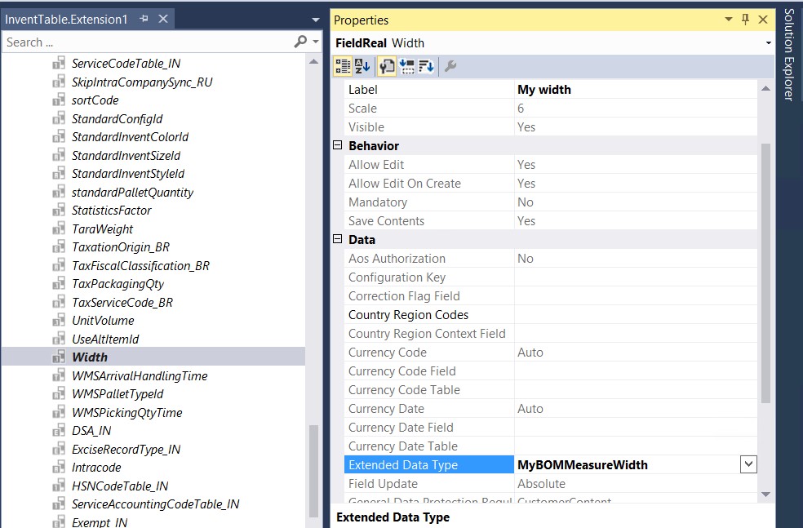This screenshot has height=528, width=803.
Task: Select the TaxPackagingQty field
Action: [x=118, y=284]
